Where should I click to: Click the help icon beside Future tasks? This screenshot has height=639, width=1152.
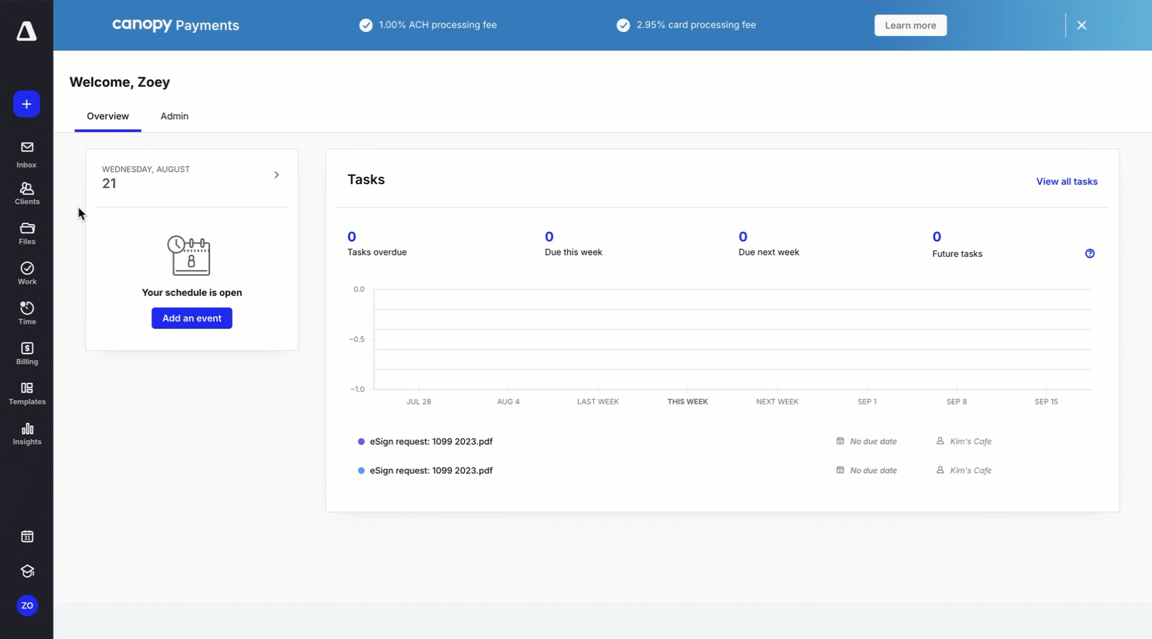1089,253
